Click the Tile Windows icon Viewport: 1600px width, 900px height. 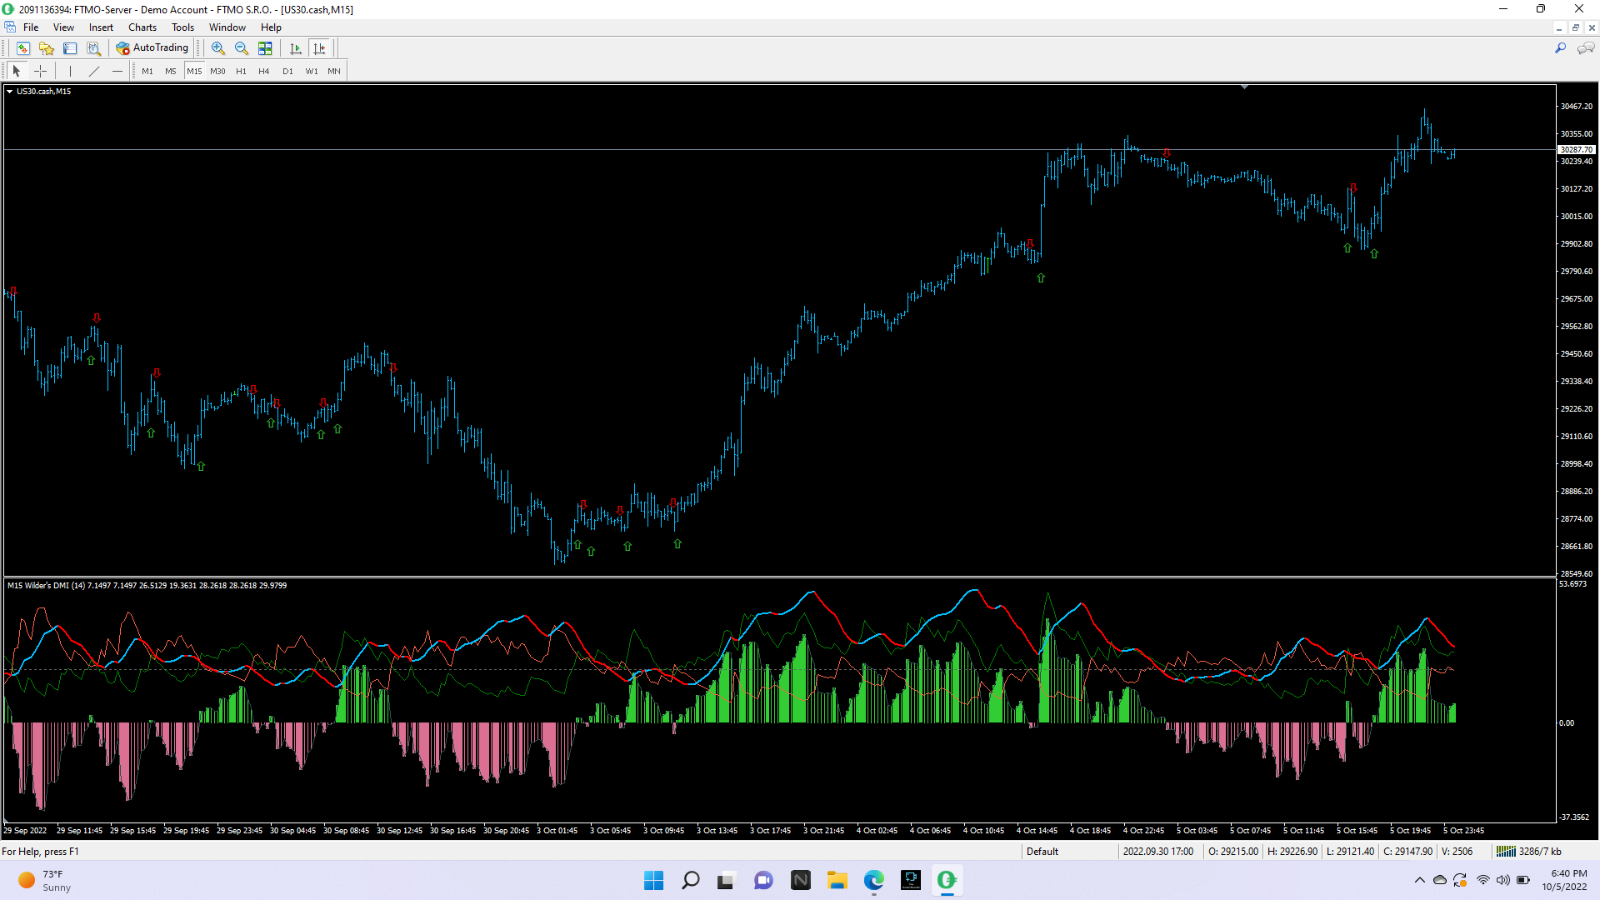[265, 48]
